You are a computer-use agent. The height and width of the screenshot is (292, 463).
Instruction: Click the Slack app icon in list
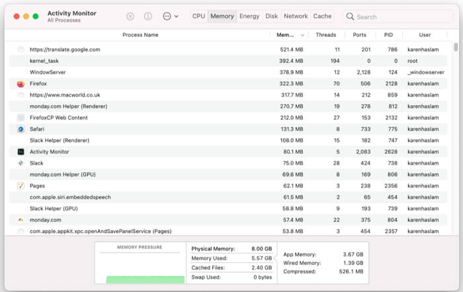(21, 163)
